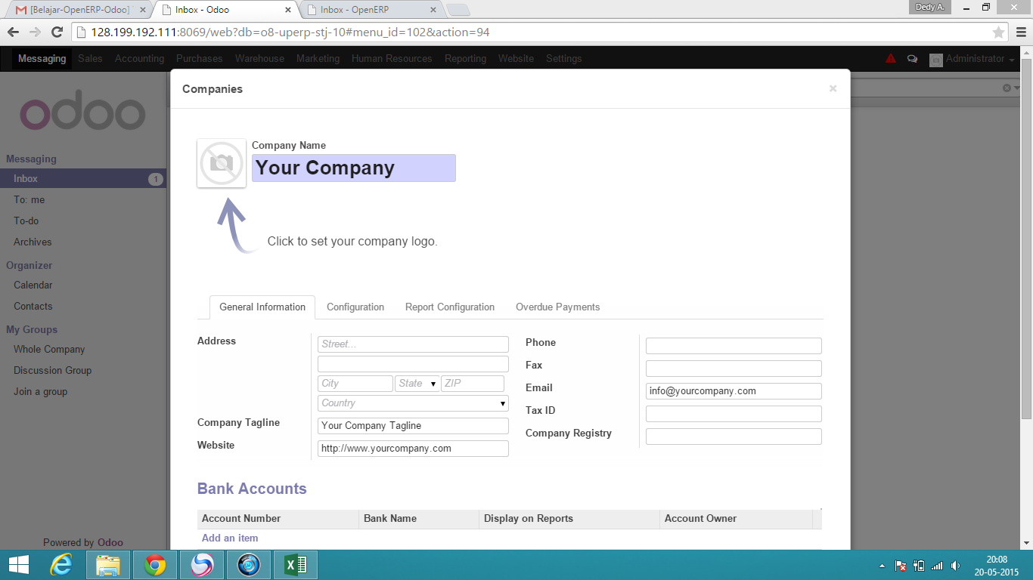Click the browser back arrow

pyautogui.click(x=13, y=32)
